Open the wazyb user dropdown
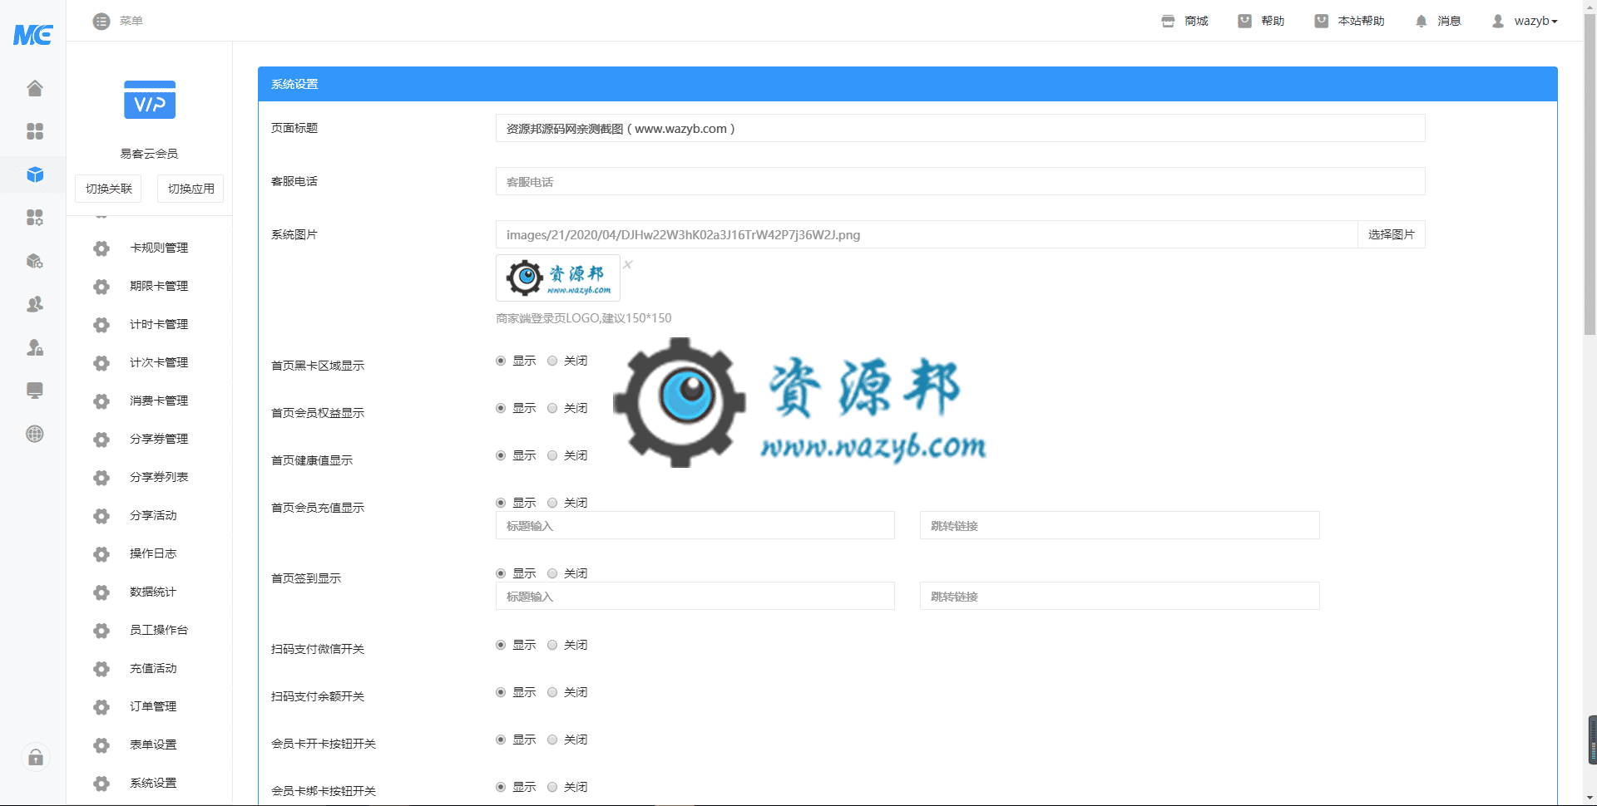This screenshot has width=1597, height=806. pos(1525,21)
